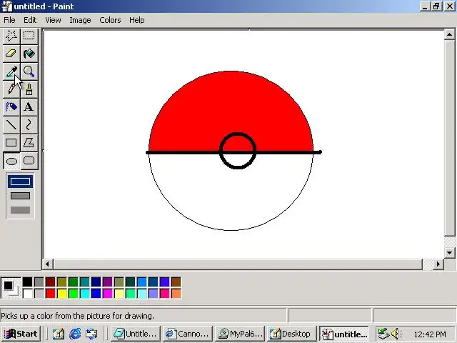
Task: Select the Text tool
Action: point(29,106)
